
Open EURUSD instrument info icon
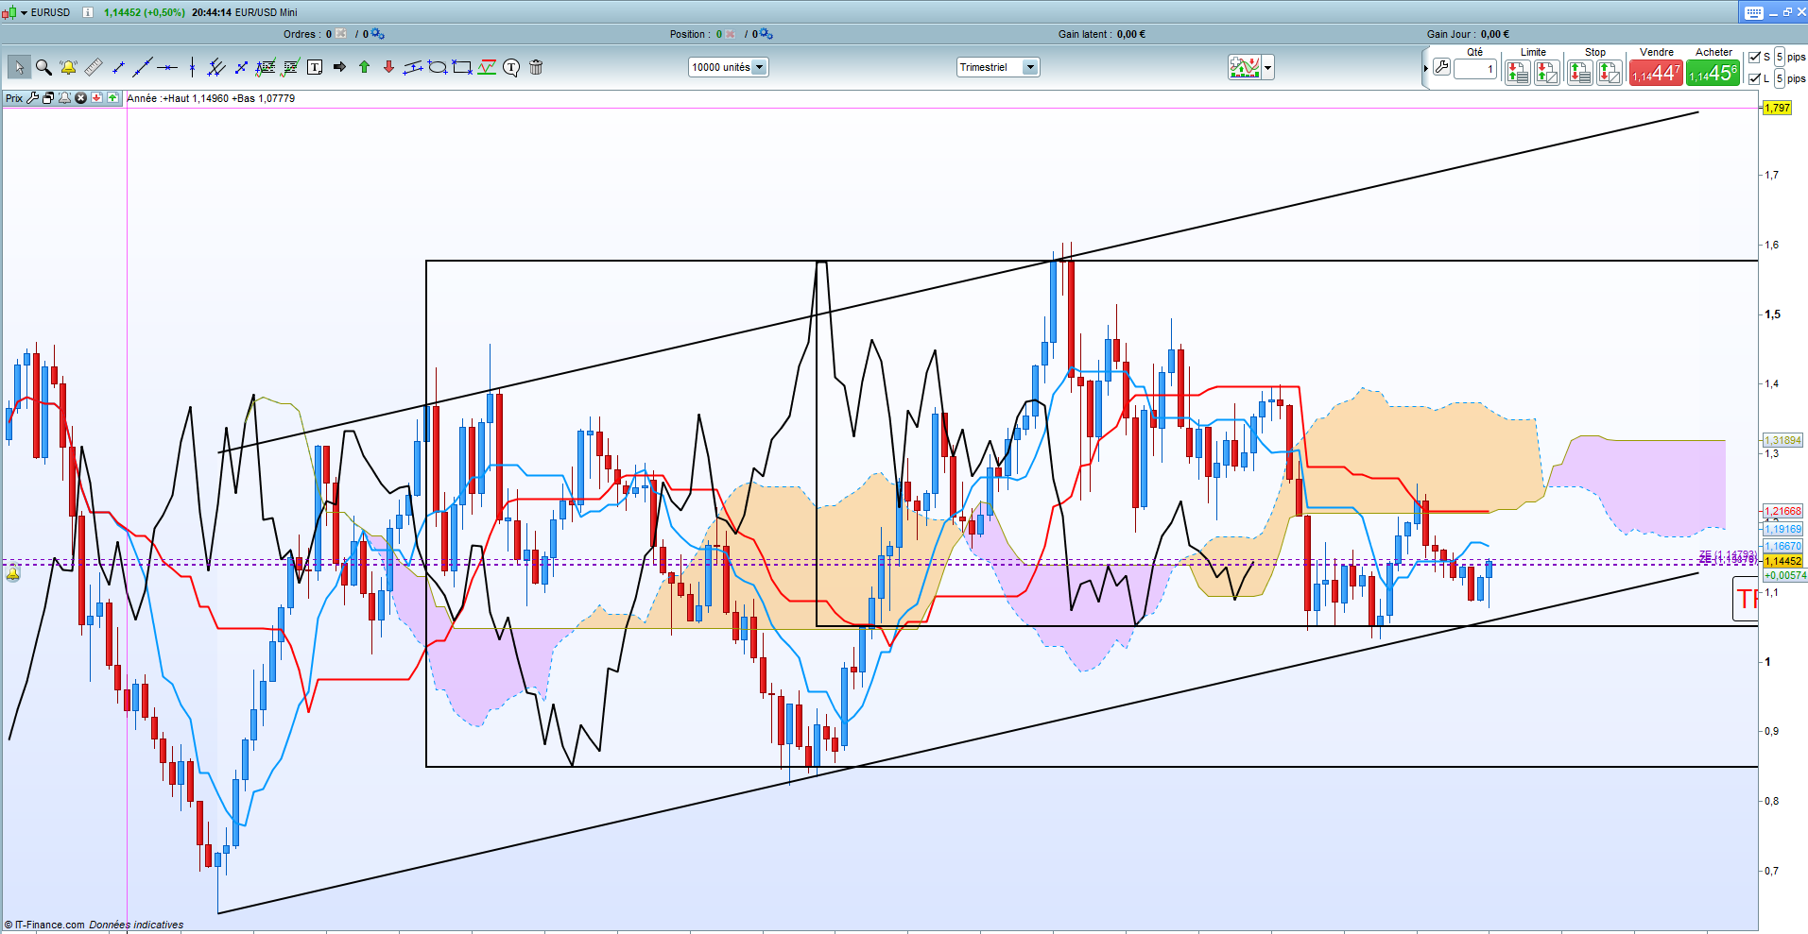[x=88, y=12]
